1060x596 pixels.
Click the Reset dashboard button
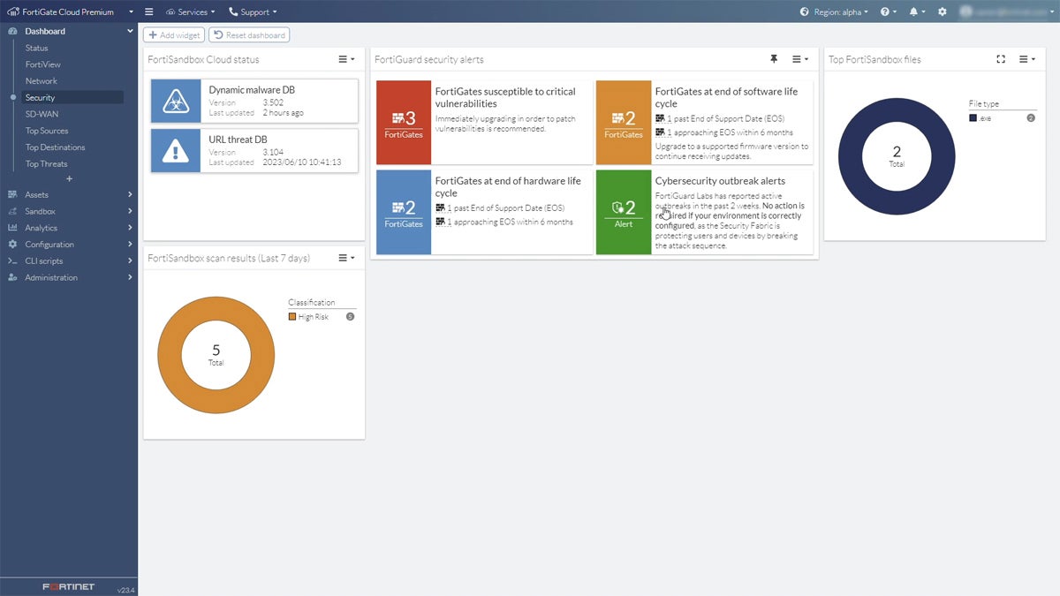tap(249, 35)
